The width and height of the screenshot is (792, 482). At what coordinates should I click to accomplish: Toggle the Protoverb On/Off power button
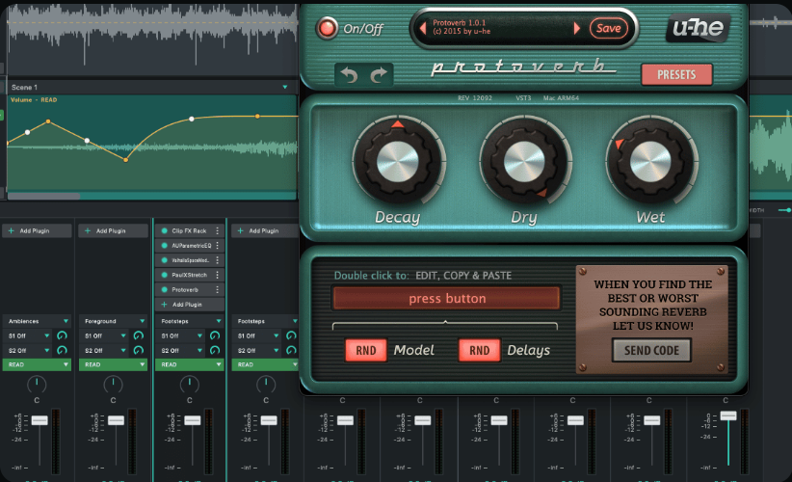point(327,28)
